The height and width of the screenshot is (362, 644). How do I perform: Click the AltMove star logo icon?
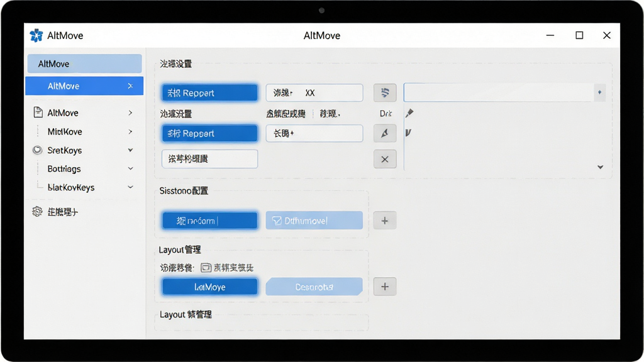click(x=36, y=35)
